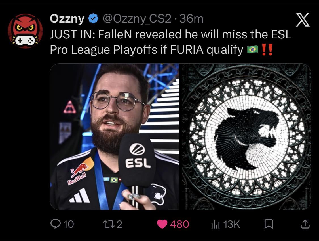Open the share upload icon
The image size is (319, 241).
[x=305, y=224]
